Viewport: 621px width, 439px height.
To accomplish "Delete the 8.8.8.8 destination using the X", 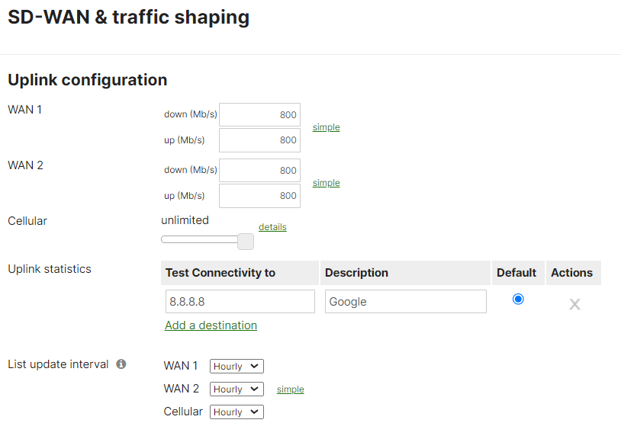I will [x=575, y=304].
